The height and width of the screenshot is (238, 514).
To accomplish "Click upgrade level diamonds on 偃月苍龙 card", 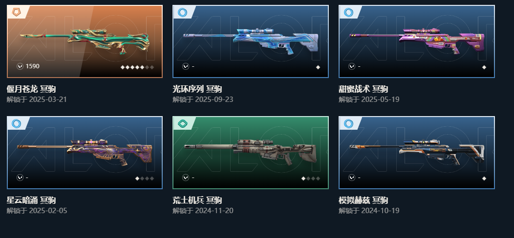I will click(137, 67).
